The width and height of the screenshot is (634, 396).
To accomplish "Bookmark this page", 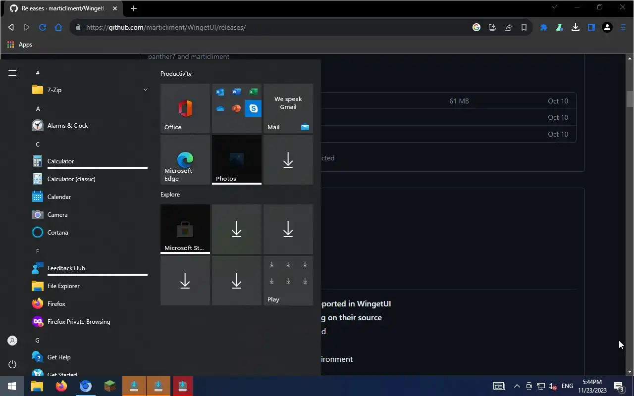I will [524, 27].
